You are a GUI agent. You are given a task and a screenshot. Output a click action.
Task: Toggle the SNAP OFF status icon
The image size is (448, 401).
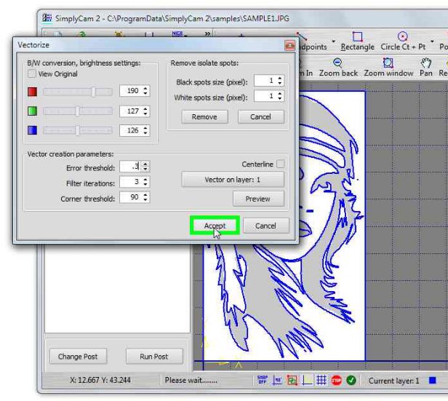click(x=263, y=380)
